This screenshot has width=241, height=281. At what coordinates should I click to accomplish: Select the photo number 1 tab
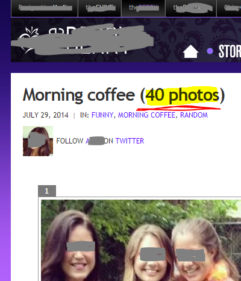(47, 191)
